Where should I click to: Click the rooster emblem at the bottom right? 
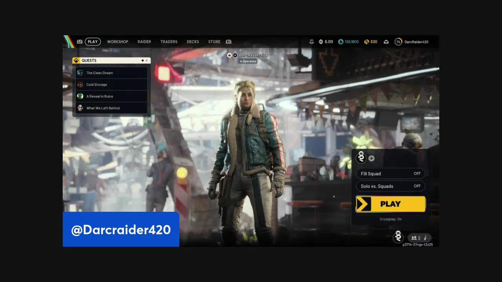coord(398,237)
